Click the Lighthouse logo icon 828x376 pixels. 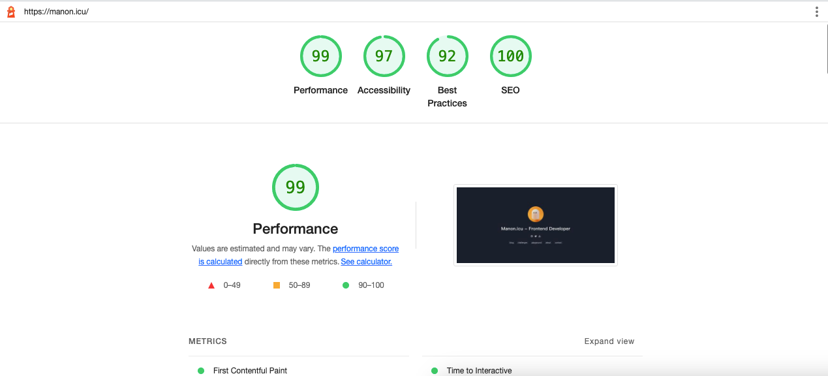[x=10, y=11]
